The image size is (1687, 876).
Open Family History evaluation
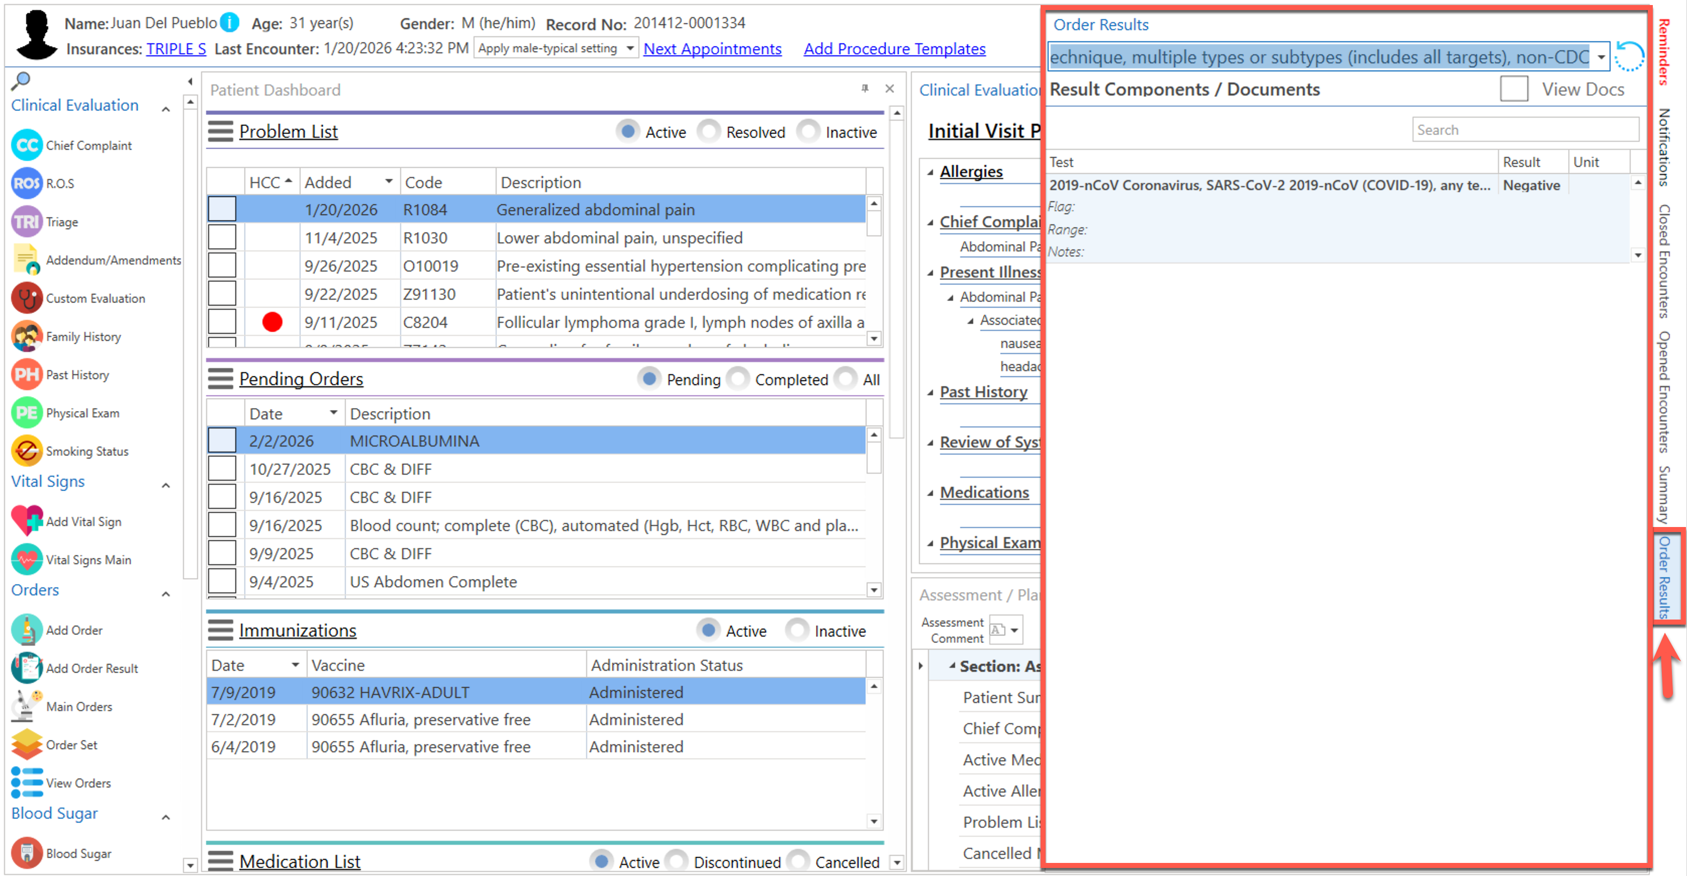(x=27, y=337)
